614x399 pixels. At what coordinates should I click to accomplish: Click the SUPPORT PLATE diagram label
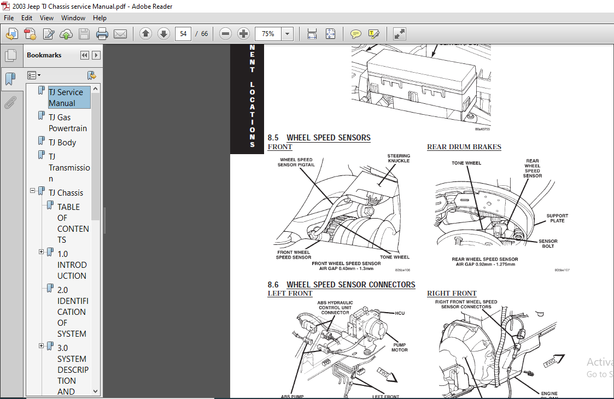(557, 218)
